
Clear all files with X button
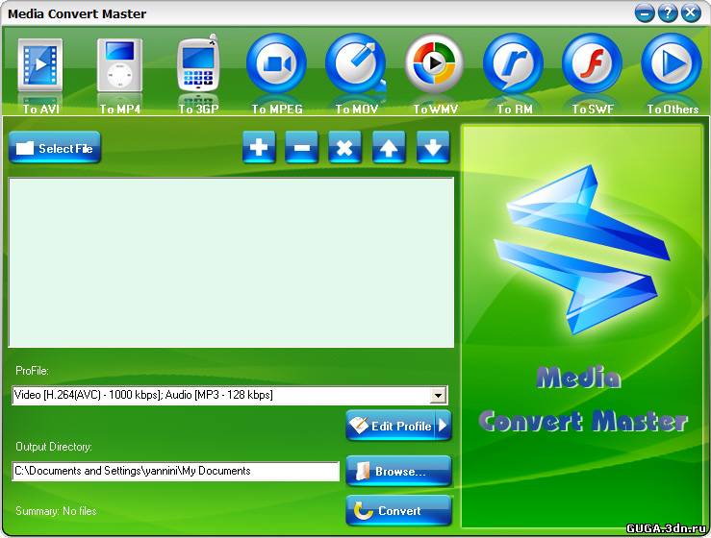344,147
